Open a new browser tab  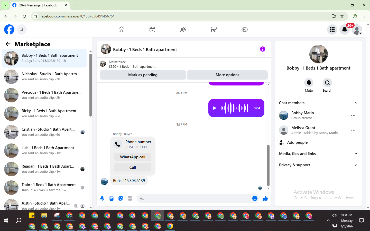[x=75, y=5]
